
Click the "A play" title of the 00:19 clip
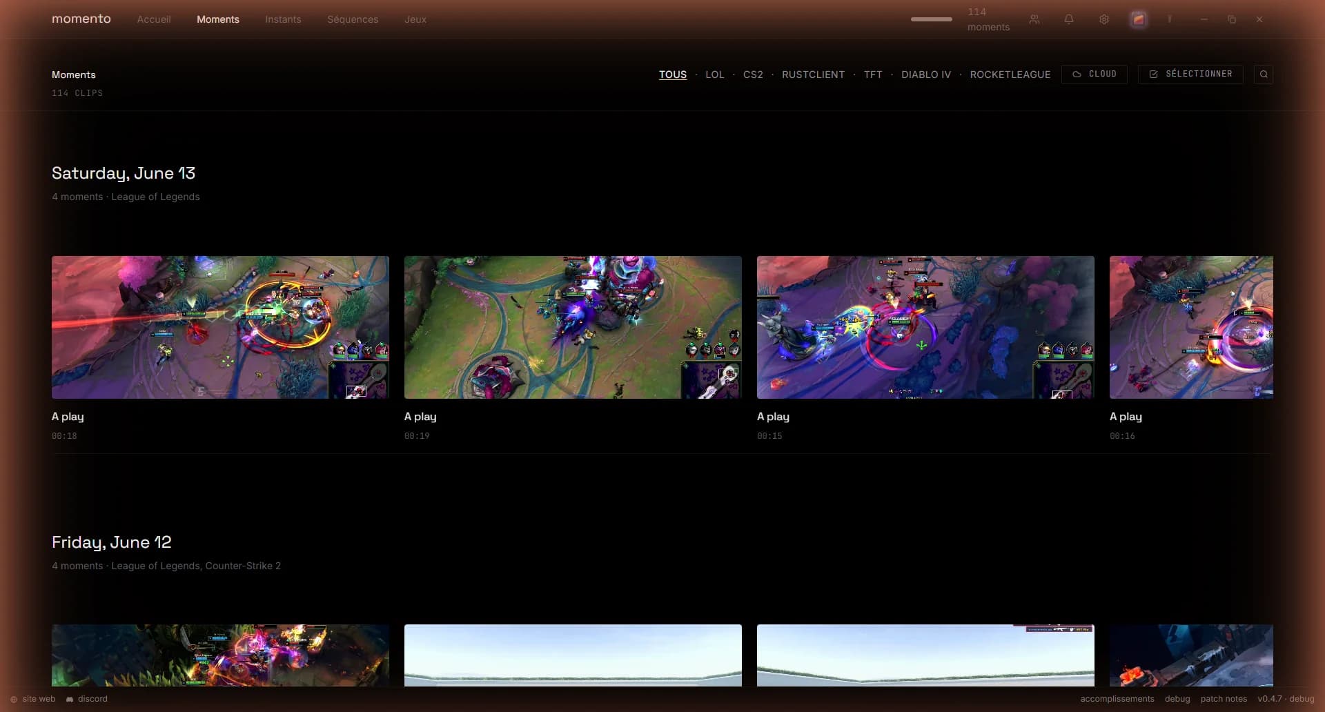[420, 417]
